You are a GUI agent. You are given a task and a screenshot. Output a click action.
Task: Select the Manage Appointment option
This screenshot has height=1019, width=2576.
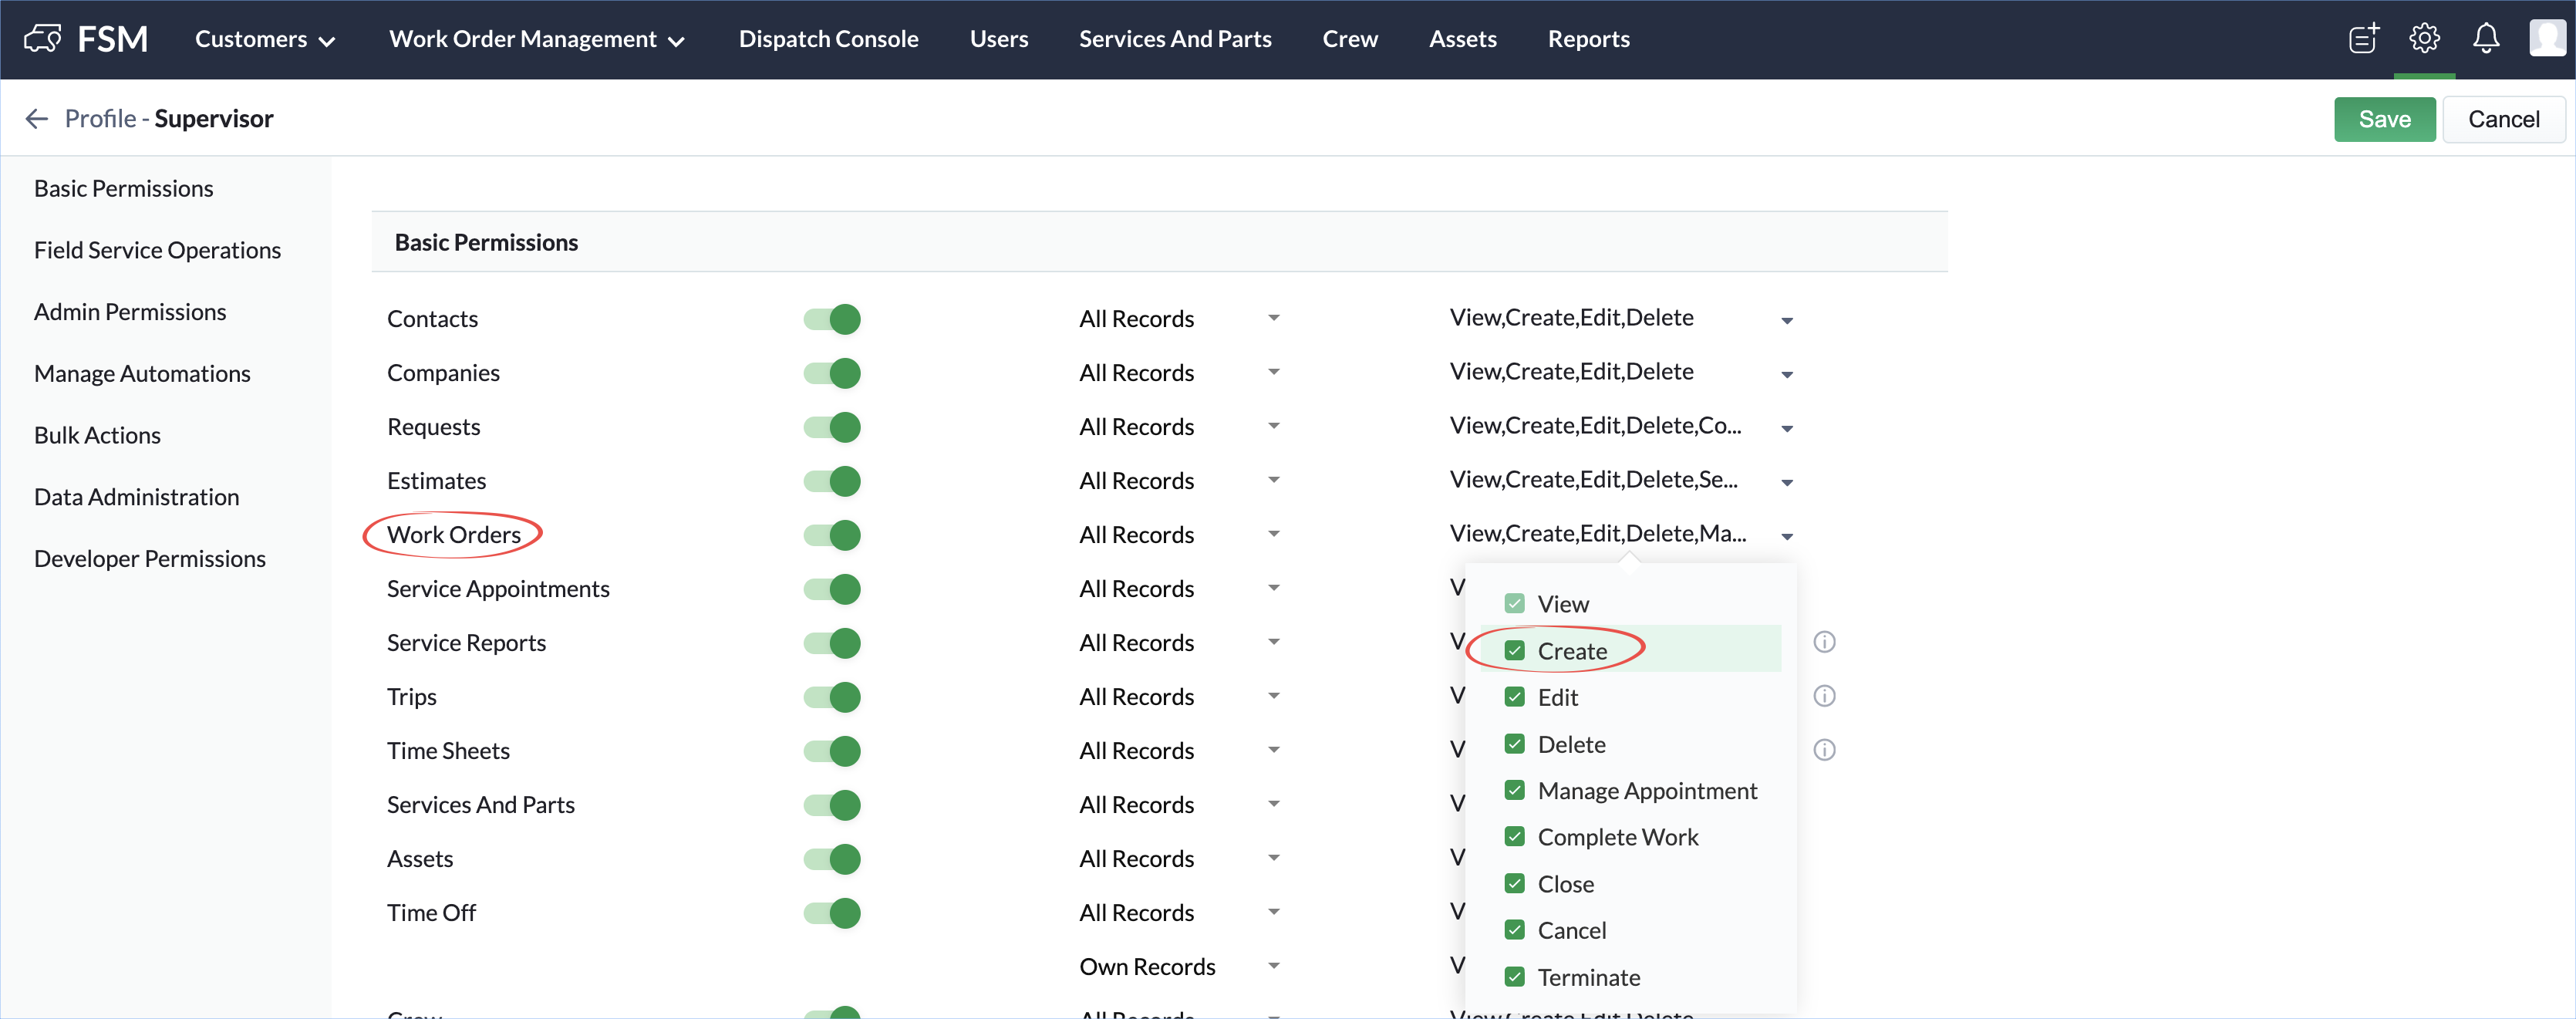click(x=1631, y=791)
